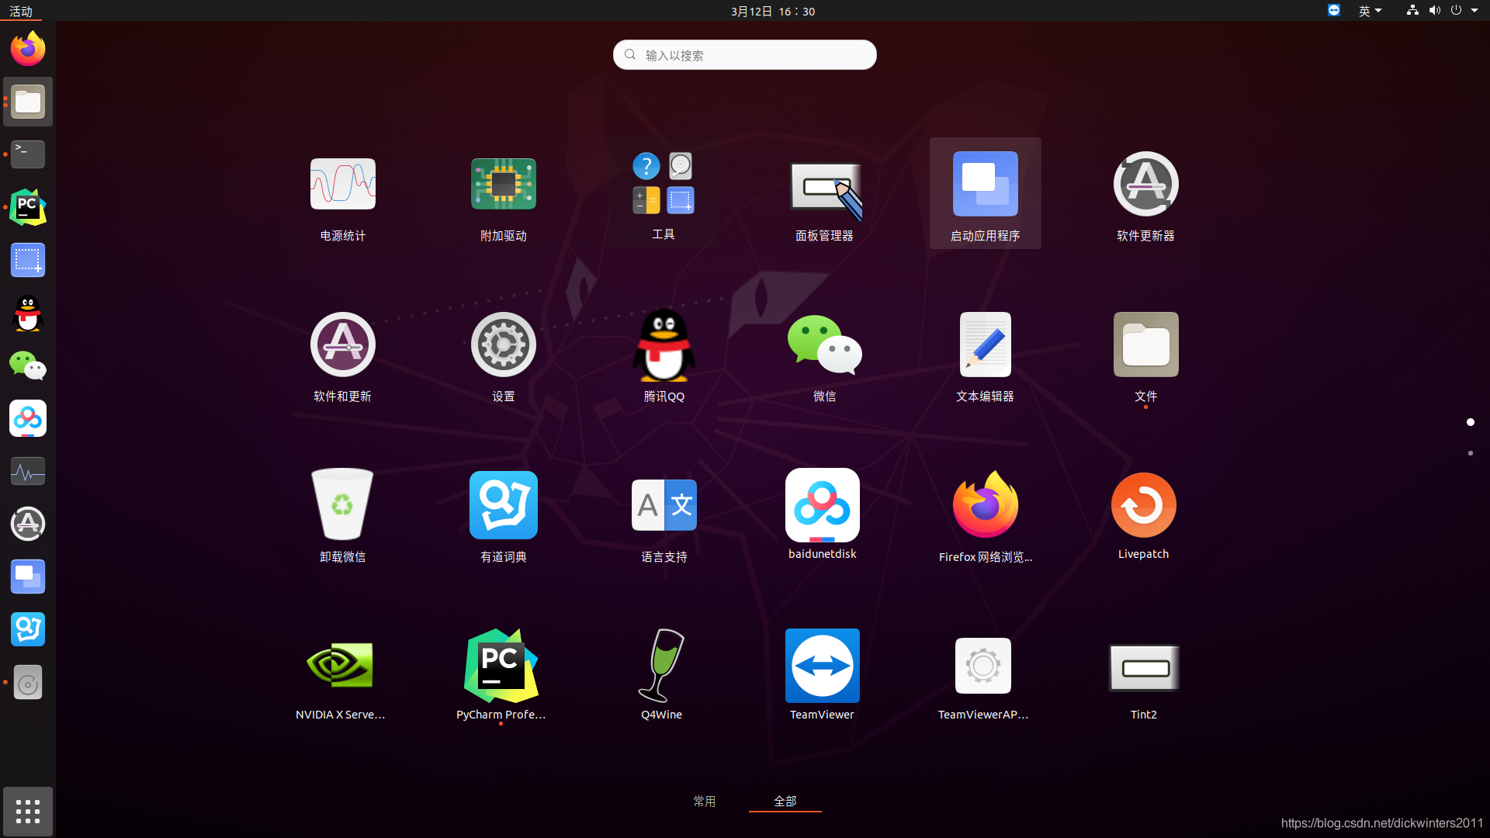Launch 腾讯QQ penguin app icon

pyautogui.click(x=664, y=345)
